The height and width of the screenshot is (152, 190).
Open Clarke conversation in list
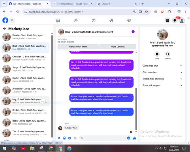[25, 80]
